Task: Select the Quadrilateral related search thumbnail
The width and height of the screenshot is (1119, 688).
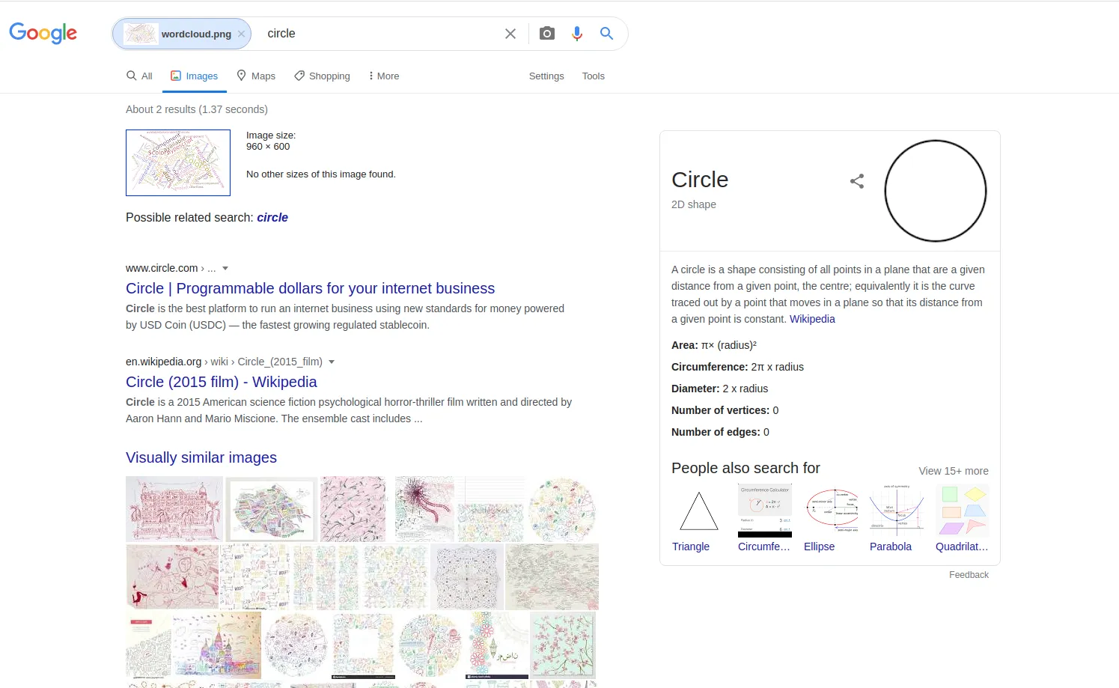Action: tap(963, 511)
